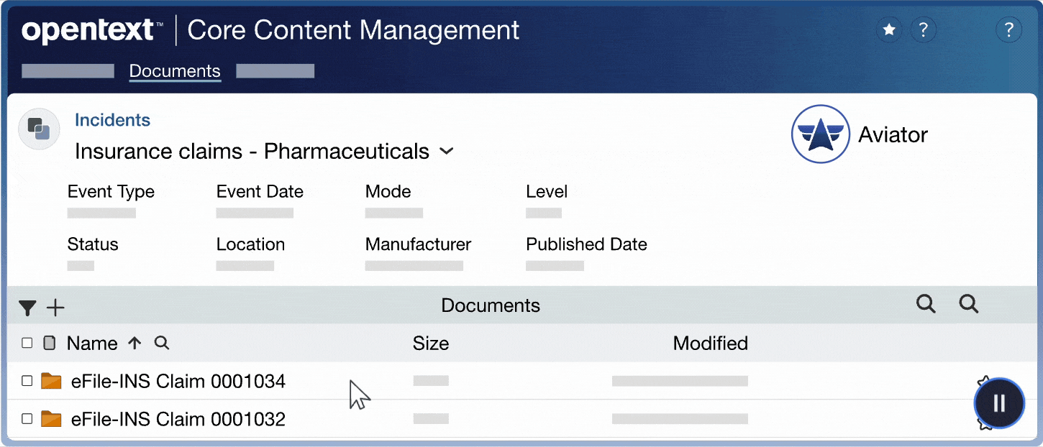Click the search icon beside the Name column
The height and width of the screenshot is (447, 1043).
[x=161, y=343]
